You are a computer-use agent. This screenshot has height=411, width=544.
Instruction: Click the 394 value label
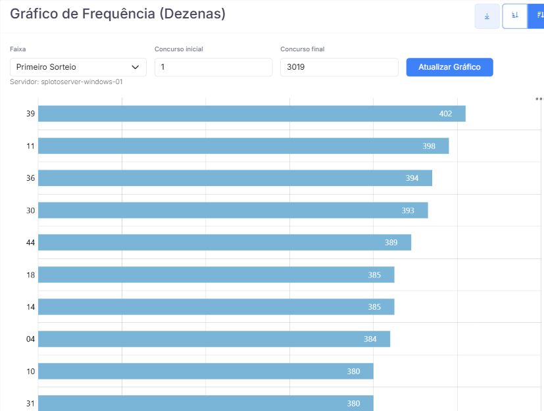(412, 178)
